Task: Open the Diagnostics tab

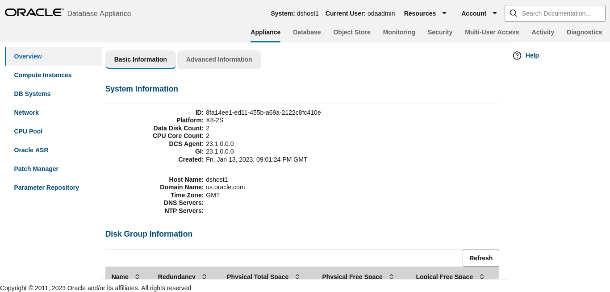Action: pos(585,32)
